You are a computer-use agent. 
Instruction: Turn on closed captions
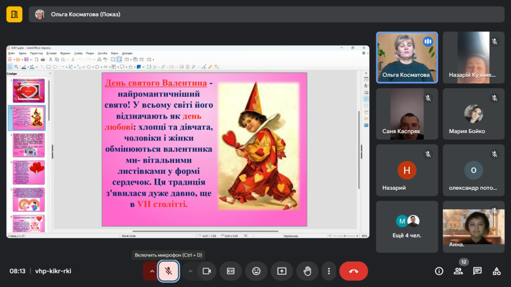231,271
